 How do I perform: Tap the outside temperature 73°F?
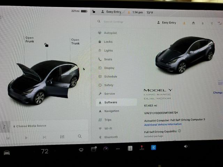[150, 13]
